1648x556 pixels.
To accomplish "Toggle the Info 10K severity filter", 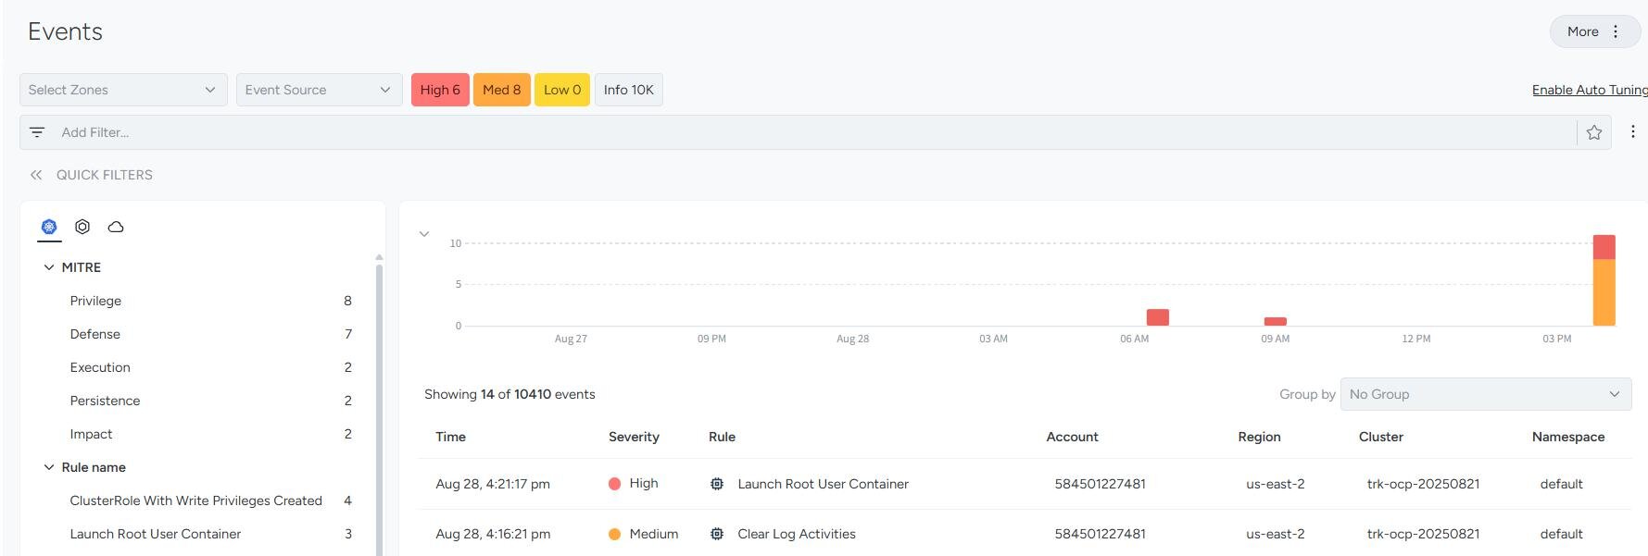I will coord(628,90).
